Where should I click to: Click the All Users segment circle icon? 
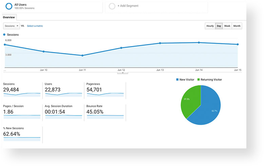point(9,6)
